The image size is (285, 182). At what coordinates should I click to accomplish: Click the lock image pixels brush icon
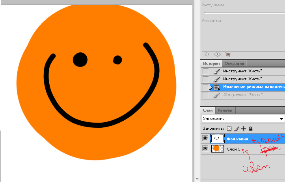pyautogui.click(x=237, y=128)
